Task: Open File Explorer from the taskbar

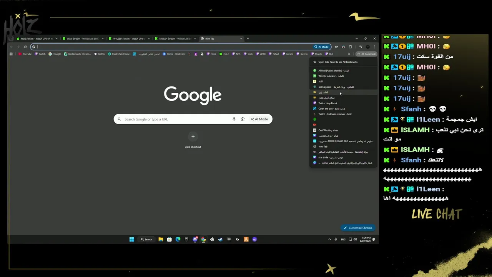Action: pos(161,239)
